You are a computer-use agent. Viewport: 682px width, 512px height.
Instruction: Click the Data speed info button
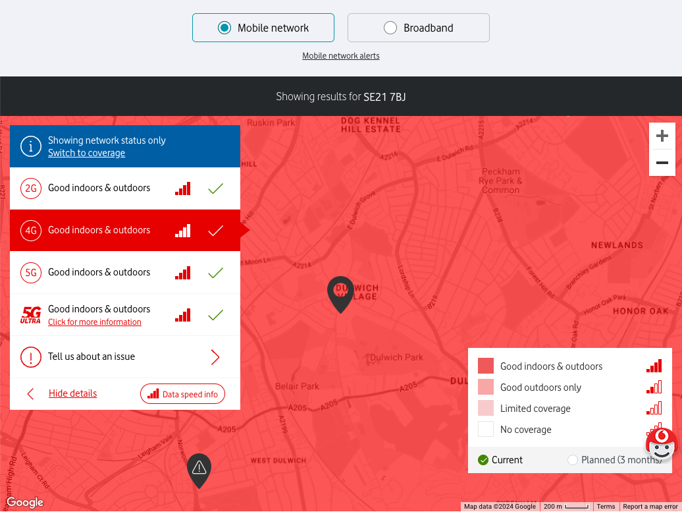click(182, 394)
